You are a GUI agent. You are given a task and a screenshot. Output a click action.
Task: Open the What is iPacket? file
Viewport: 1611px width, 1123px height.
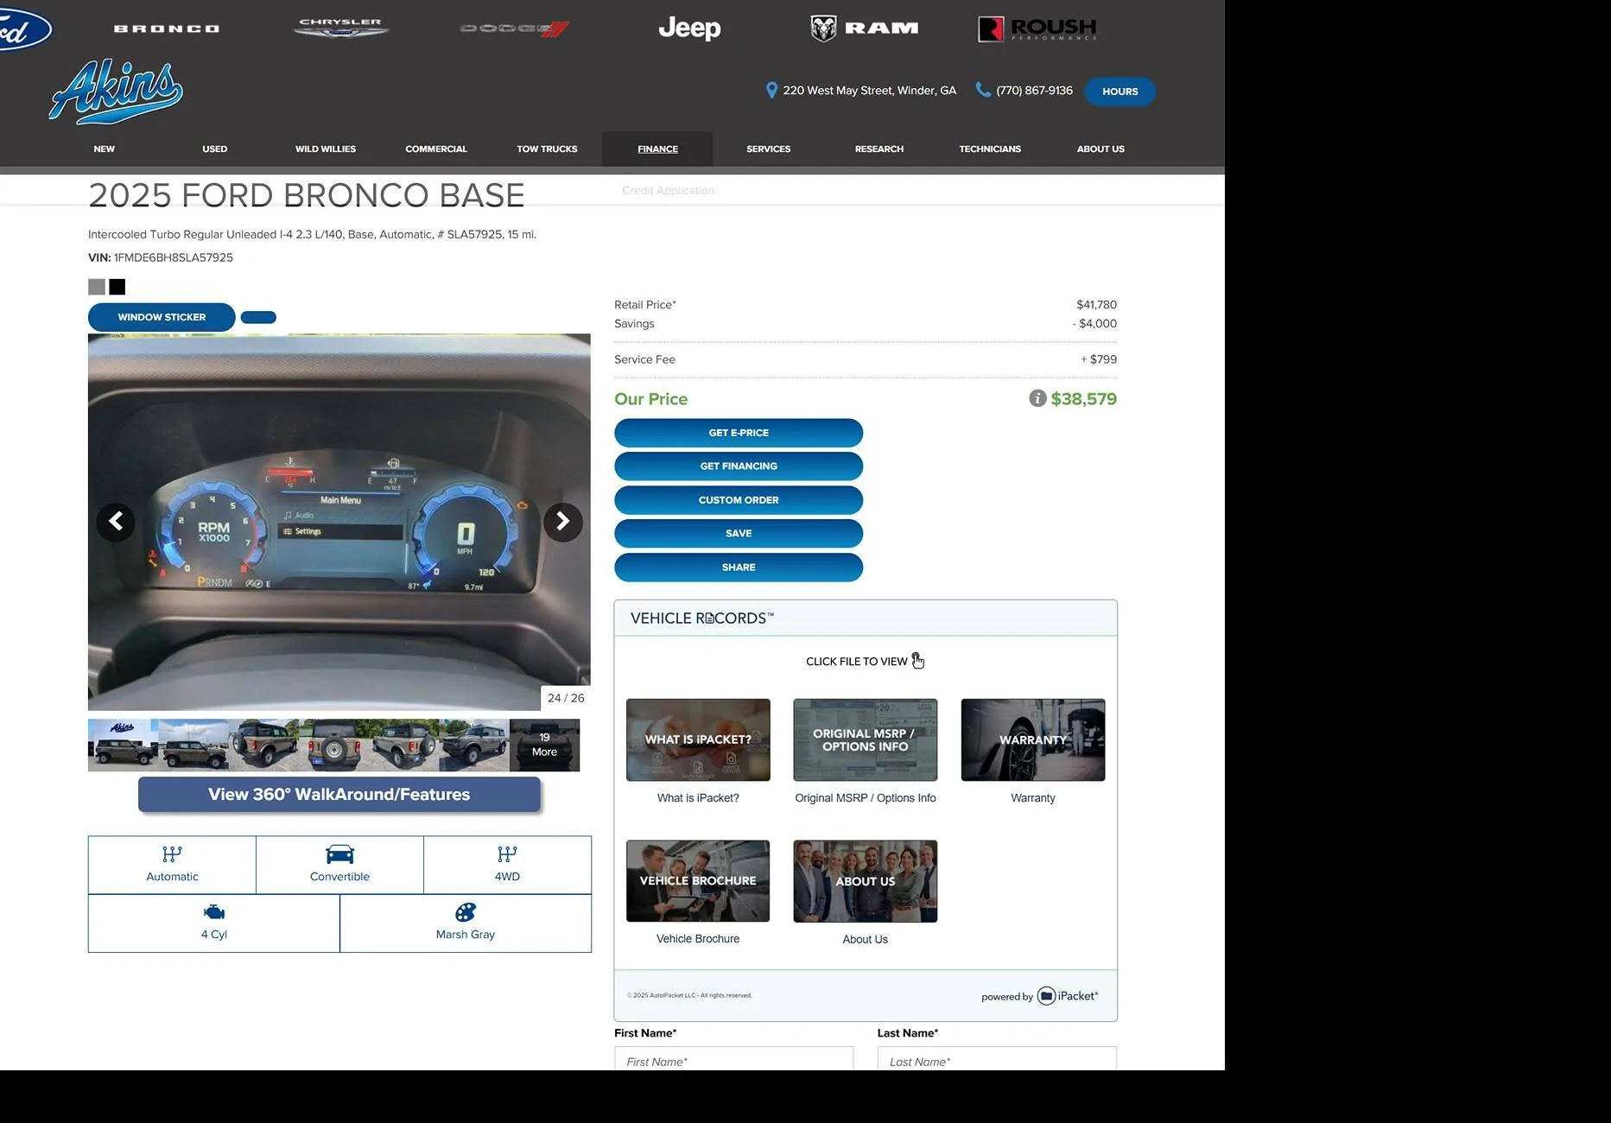pyautogui.click(x=698, y=740)
